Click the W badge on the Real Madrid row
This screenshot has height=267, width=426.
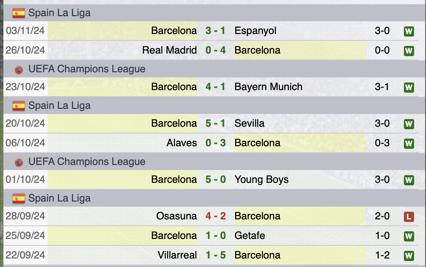pyautogui.click(x=409, y=50)
